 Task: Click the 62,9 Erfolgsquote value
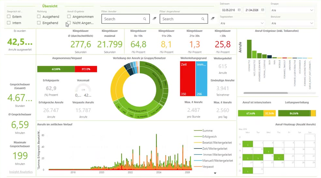tap(51, 88)
